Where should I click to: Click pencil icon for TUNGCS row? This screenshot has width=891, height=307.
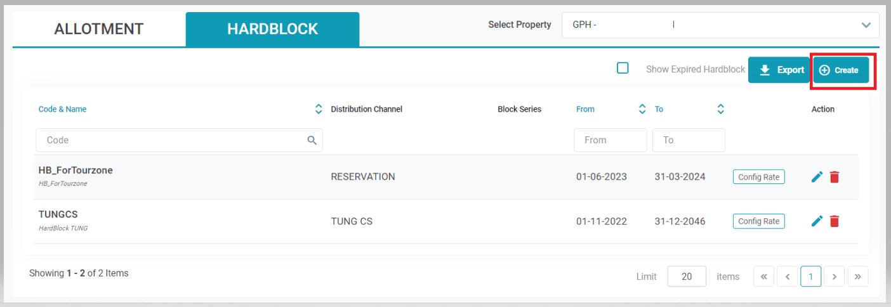(x=817, y=221)
